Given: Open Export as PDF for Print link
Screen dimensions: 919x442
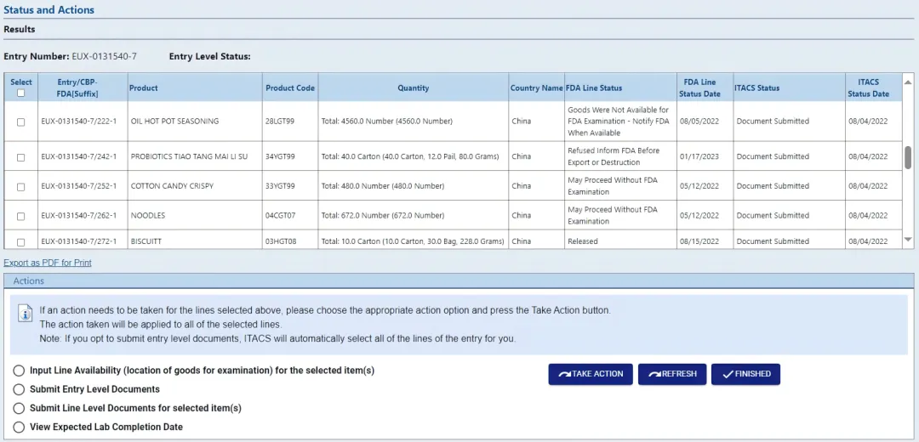Looking at the screenshot, I should click(x=48, y=263).
